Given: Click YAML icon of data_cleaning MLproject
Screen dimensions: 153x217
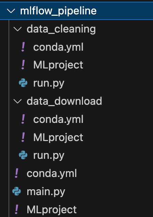Looking at the screenshot, I should point(23,65).
